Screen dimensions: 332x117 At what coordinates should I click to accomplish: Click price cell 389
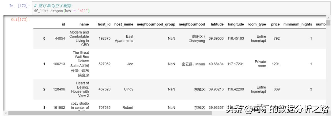click(x=277, y=89)
